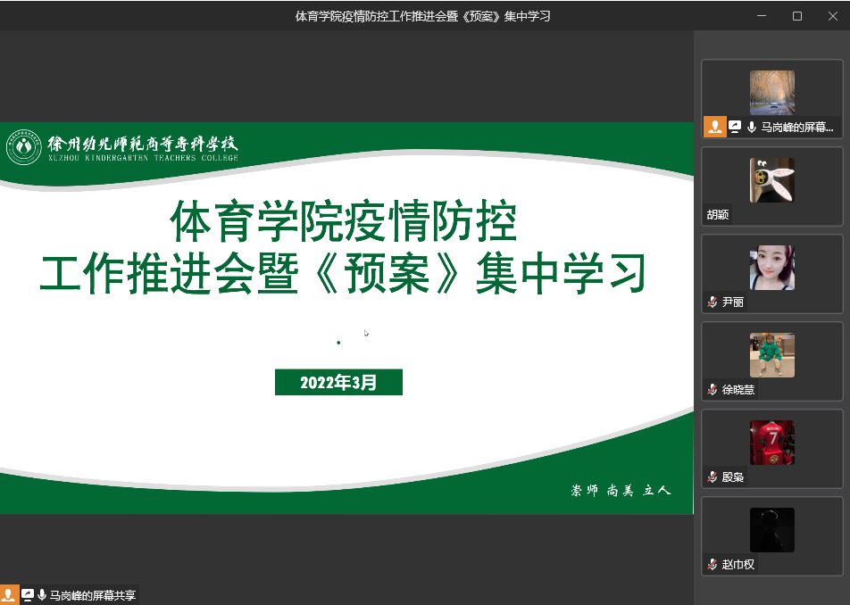The image size is (850, 605).
Task: Click 徐晓慧's muted microphone icon
Action: [x=712, y=390]
